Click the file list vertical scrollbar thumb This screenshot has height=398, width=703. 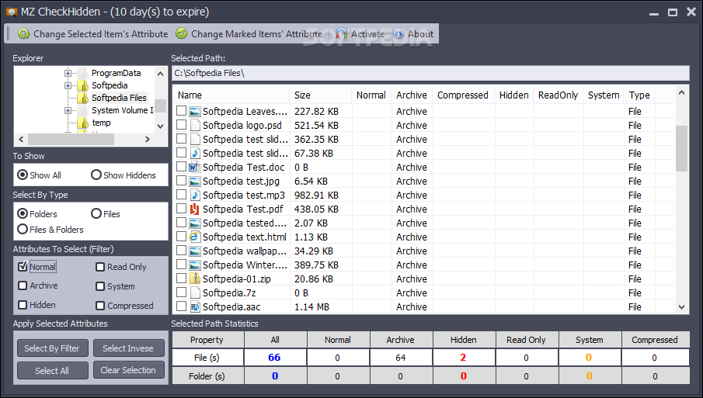tap(681, 148)
